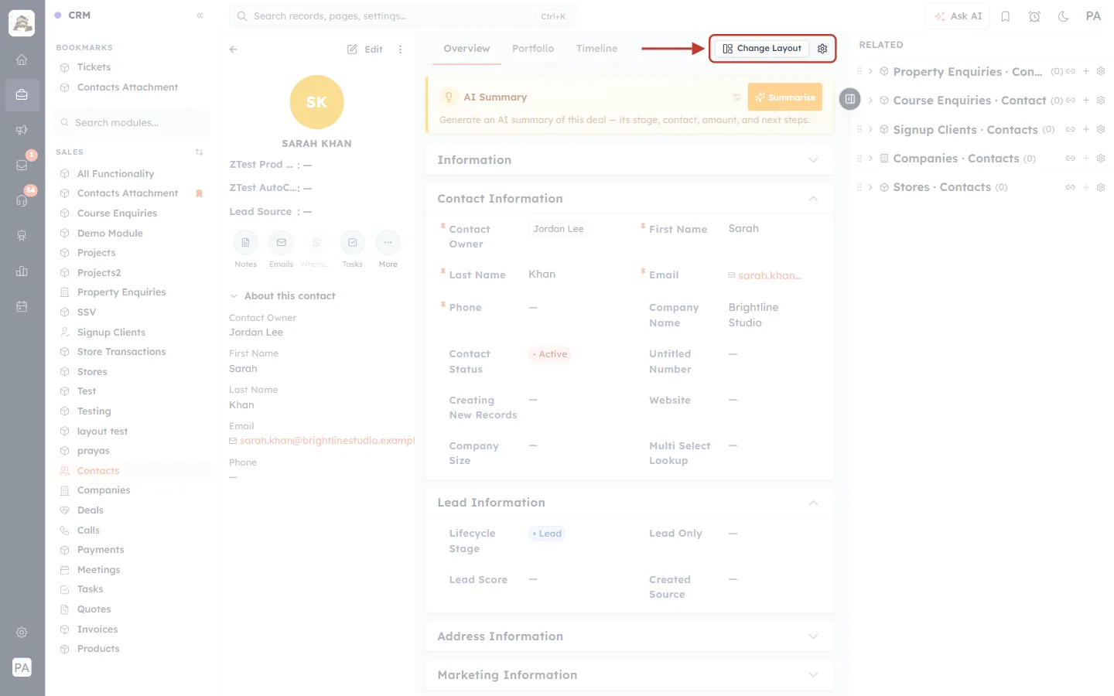Image resolution: width=1114 pixels, height=696 pixels.
Task: Open the home icon in left rail
Action: pos(22,60)
